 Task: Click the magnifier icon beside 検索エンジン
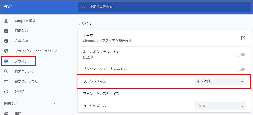[x=6, y=71]
